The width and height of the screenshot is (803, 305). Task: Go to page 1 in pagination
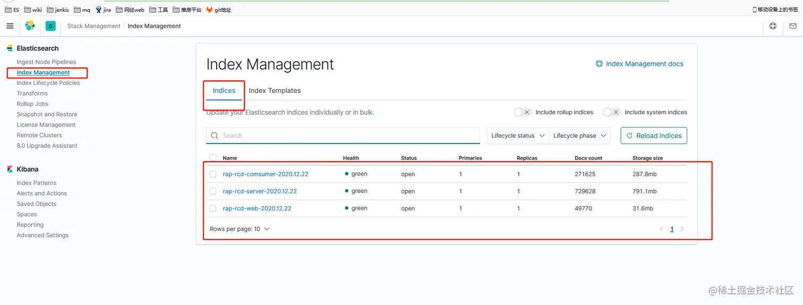[672, 229]
